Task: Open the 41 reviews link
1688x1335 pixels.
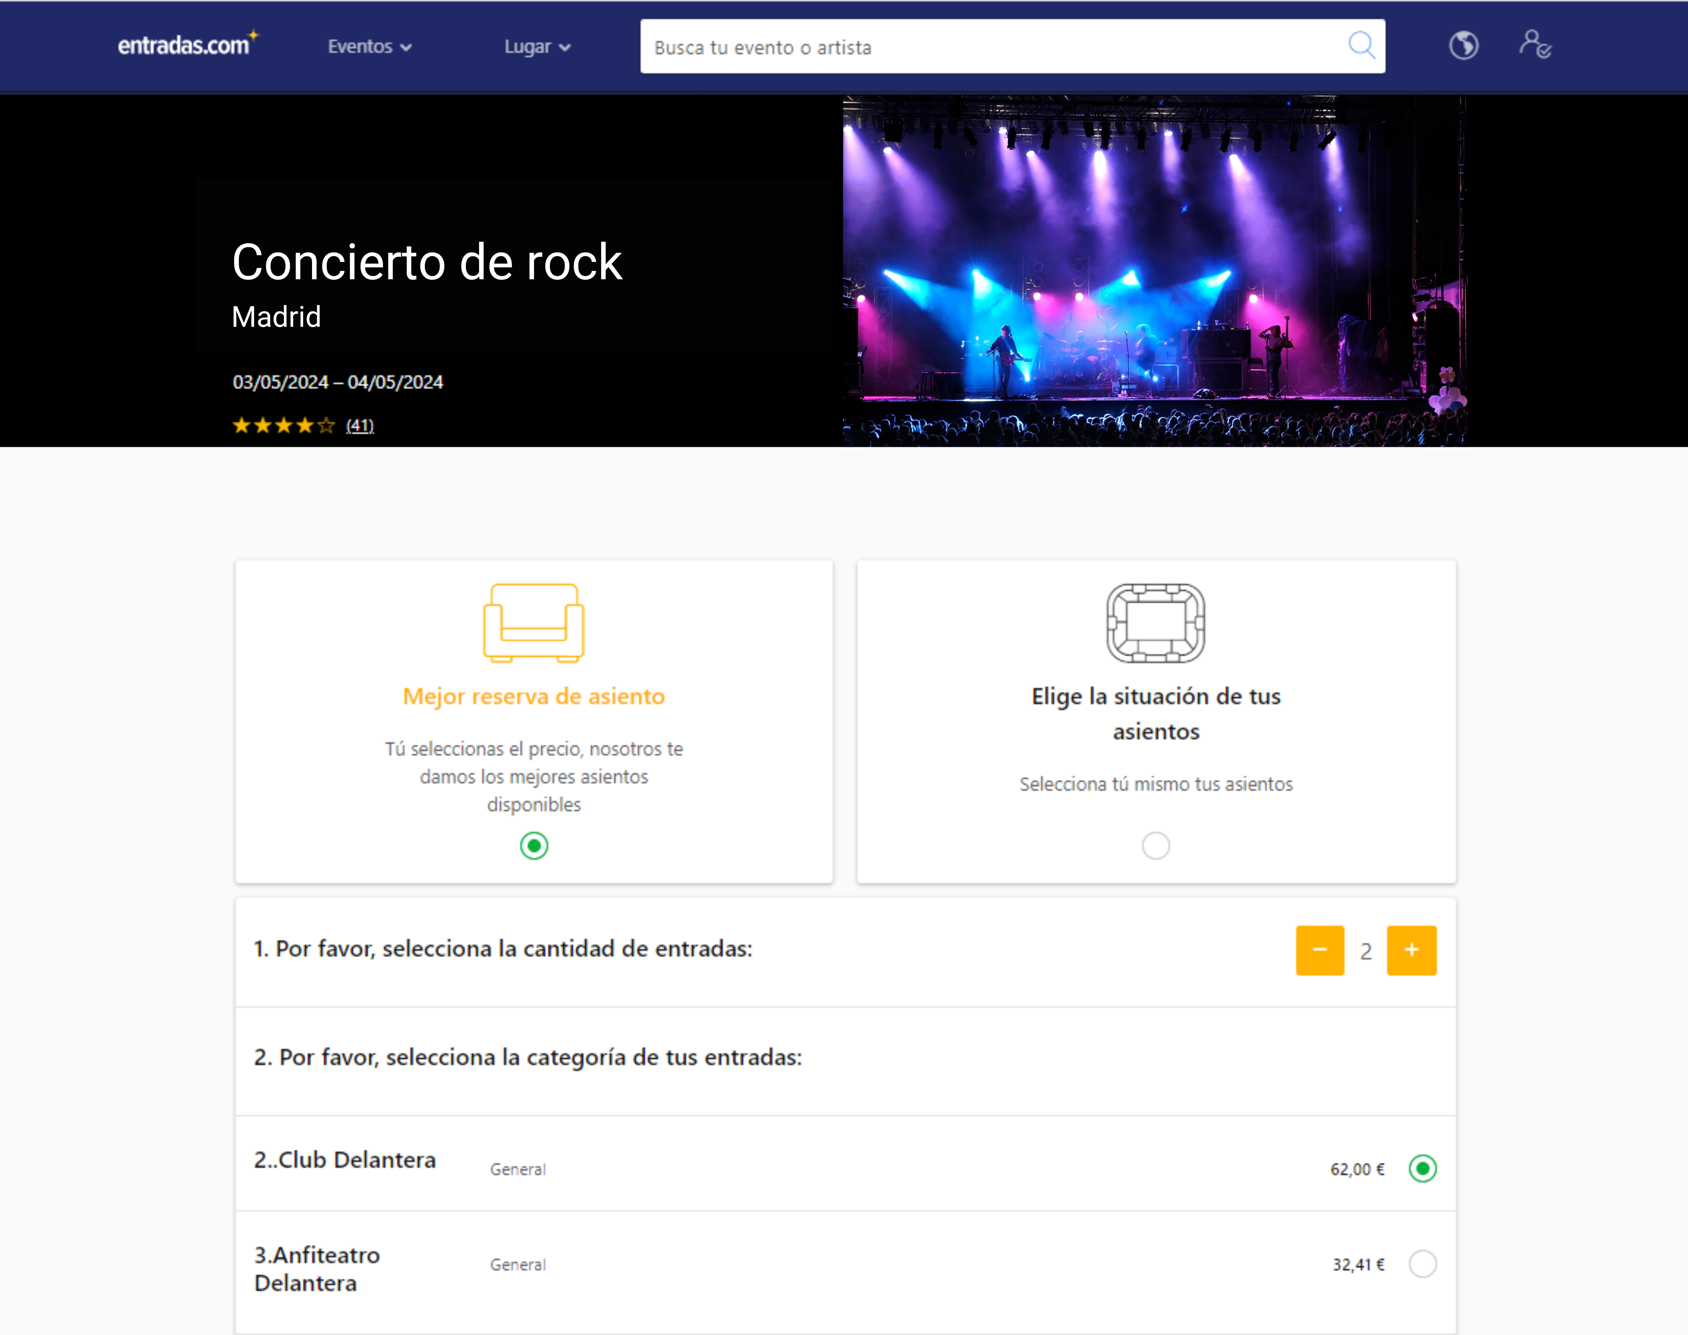Action: coord(360,426)
